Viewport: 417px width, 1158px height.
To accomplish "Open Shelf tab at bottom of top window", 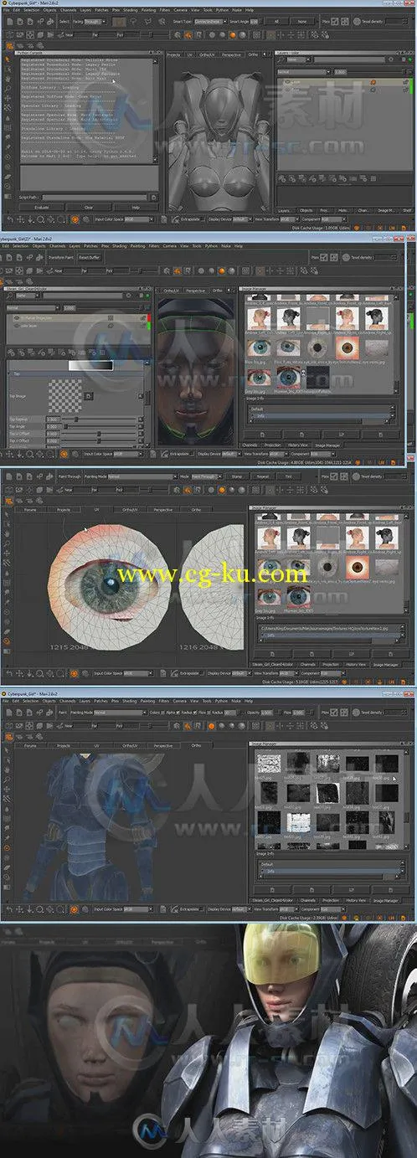I will point(407,210).
